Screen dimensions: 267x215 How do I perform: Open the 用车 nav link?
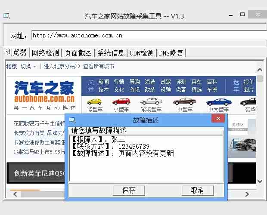coord(196,82)
